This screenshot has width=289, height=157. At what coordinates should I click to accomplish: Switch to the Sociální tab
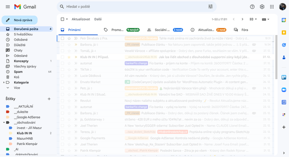click(165, 30)
